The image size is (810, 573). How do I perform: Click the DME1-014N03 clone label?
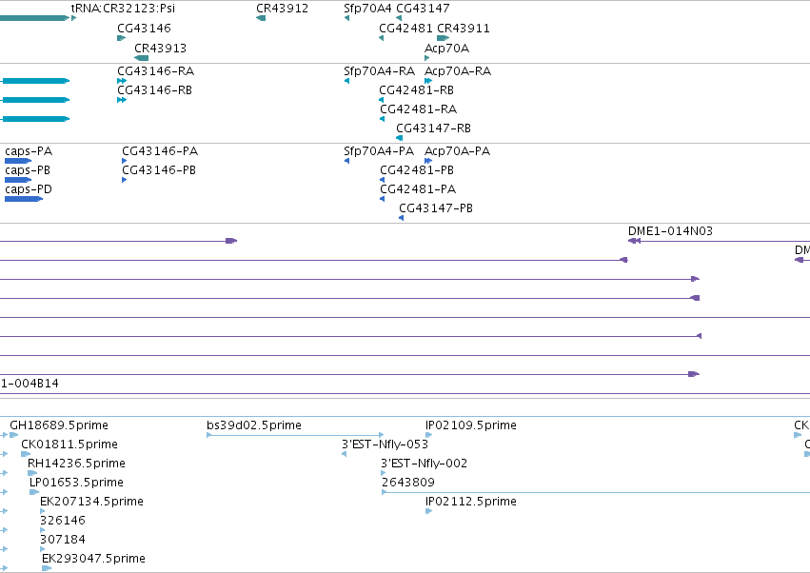[x=670, y=231]
